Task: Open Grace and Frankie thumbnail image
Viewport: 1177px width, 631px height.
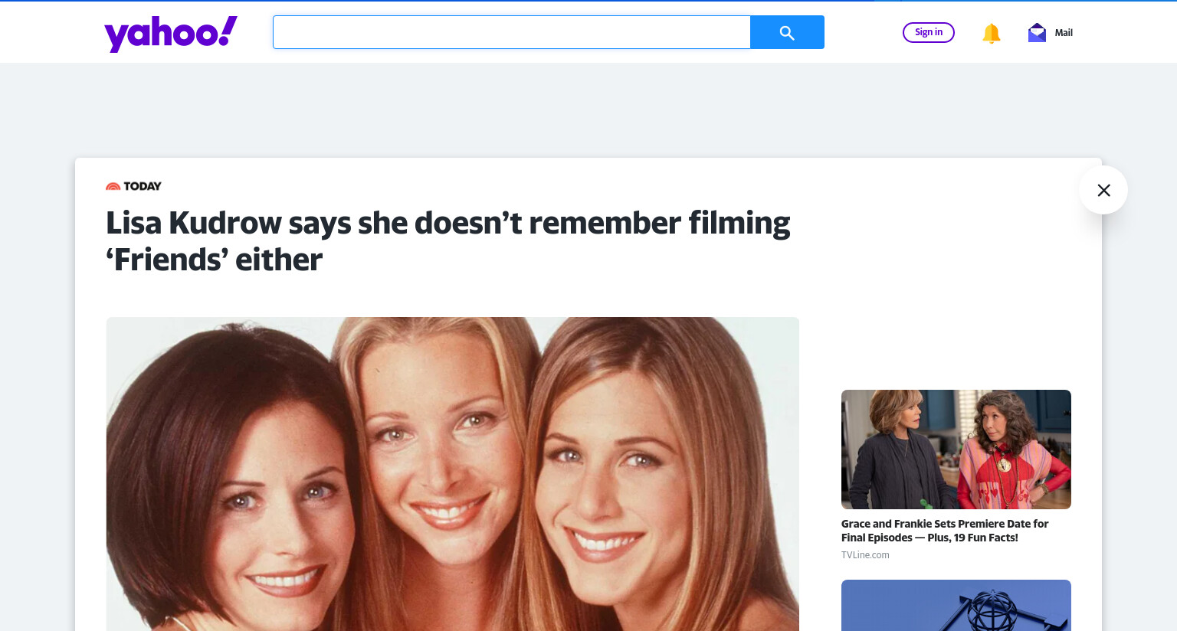Action: (x=956, y=450)
